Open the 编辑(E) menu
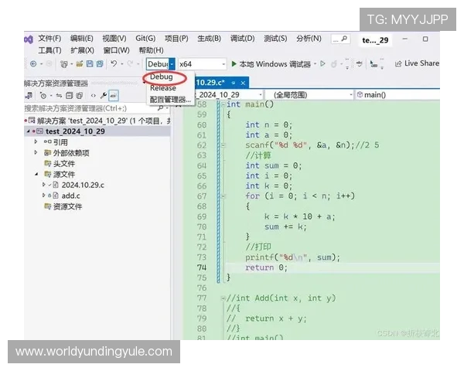Image resolution: width=464 pixels, height=371 pixels. click(x=82, y=39)
